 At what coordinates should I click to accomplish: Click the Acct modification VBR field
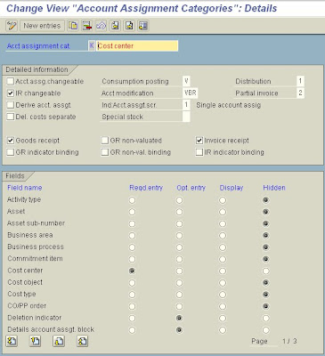(191, 93)
